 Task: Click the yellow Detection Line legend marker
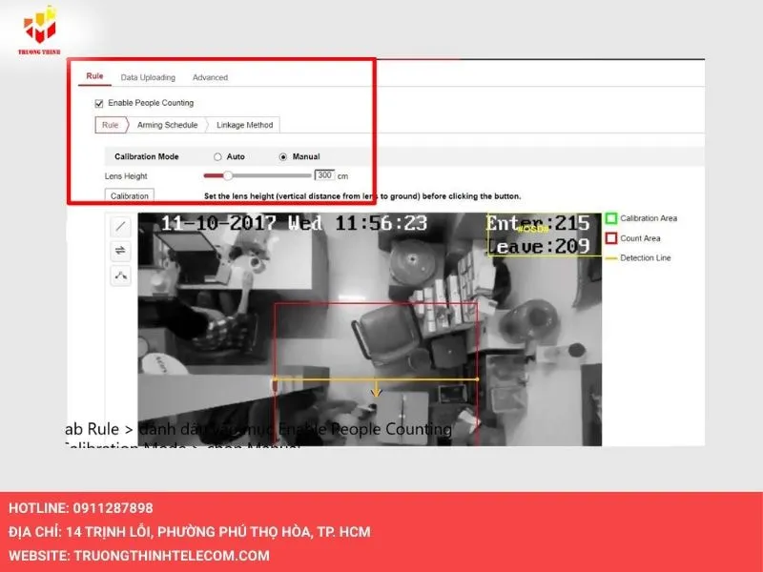coord(611,258)
